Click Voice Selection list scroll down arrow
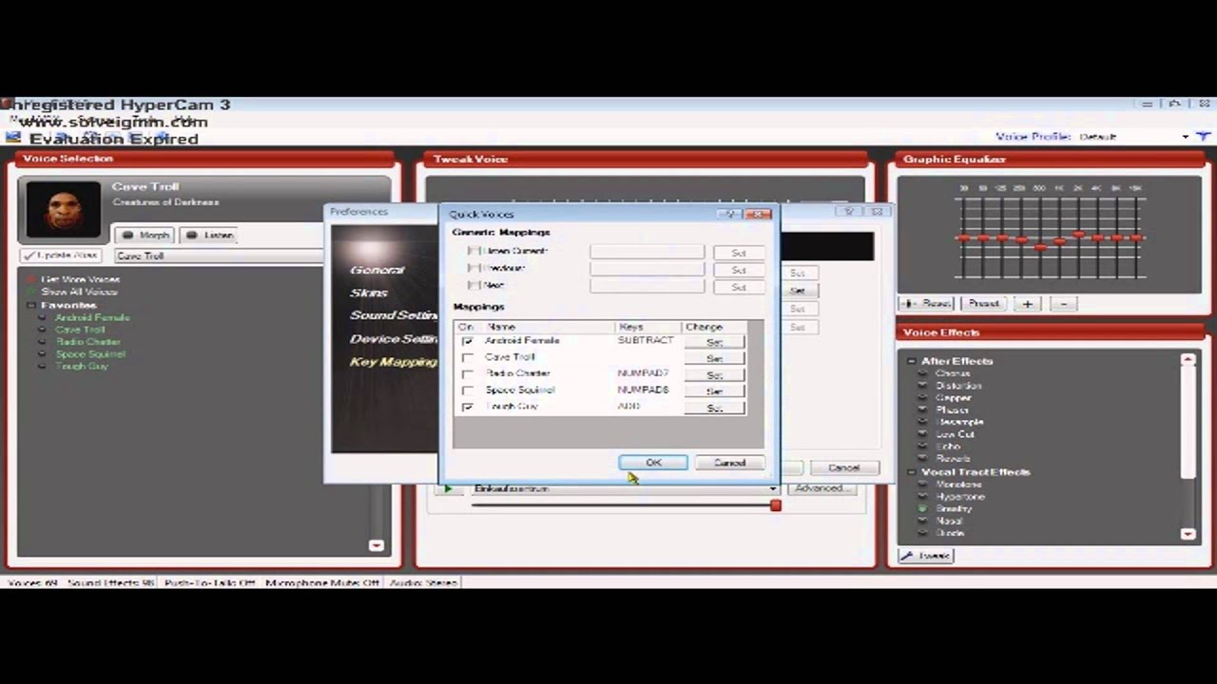 (x=377, y=545)
